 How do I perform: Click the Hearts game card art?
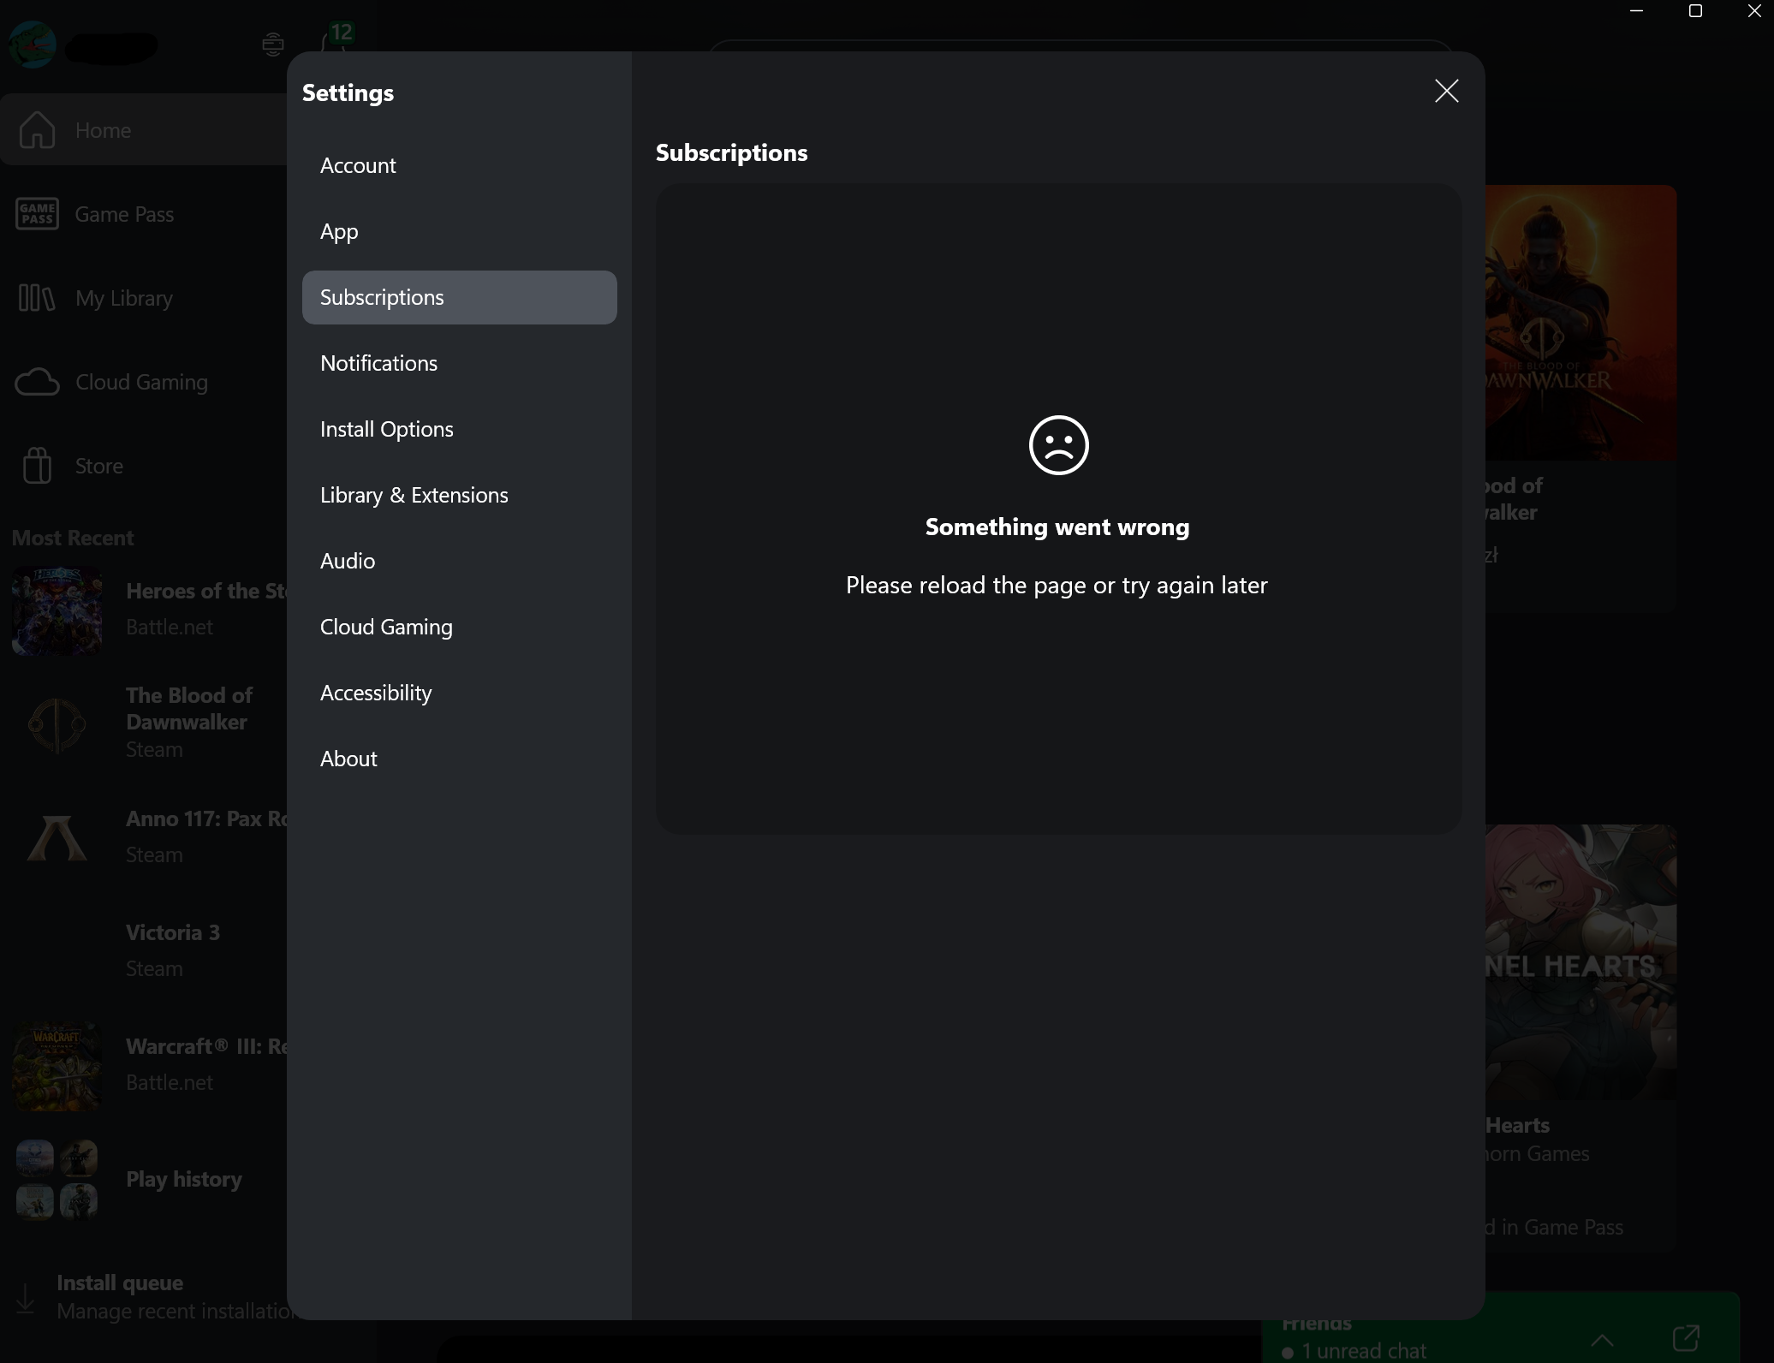pyautogui.click(x=1581, y=961)
